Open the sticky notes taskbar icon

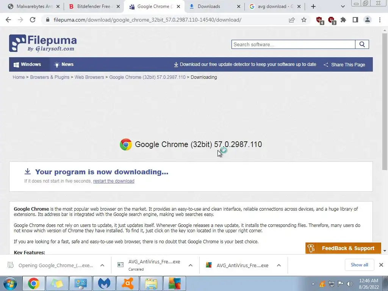tap(57, 283)
